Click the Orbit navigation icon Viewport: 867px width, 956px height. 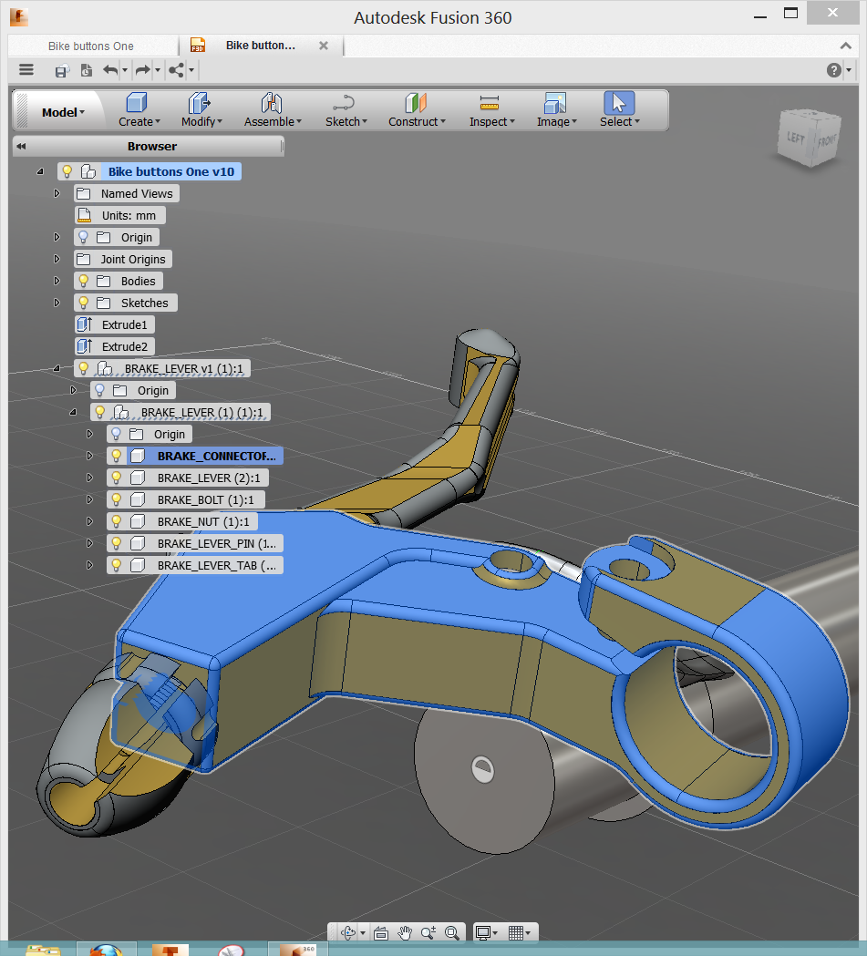coord(348,932)
